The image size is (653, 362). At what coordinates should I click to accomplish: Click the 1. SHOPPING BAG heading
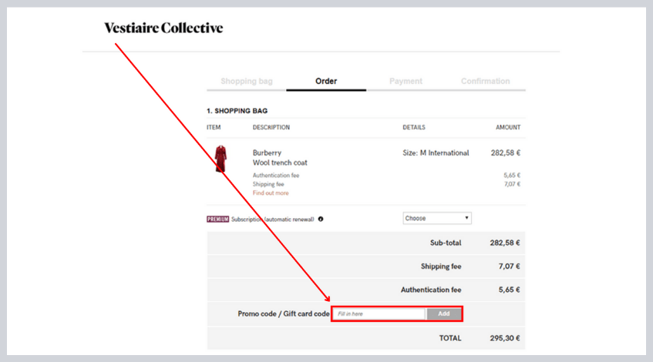tap(237, 111)
